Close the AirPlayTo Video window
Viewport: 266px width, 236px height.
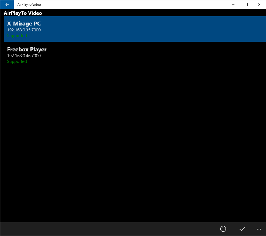pos(259,5)
